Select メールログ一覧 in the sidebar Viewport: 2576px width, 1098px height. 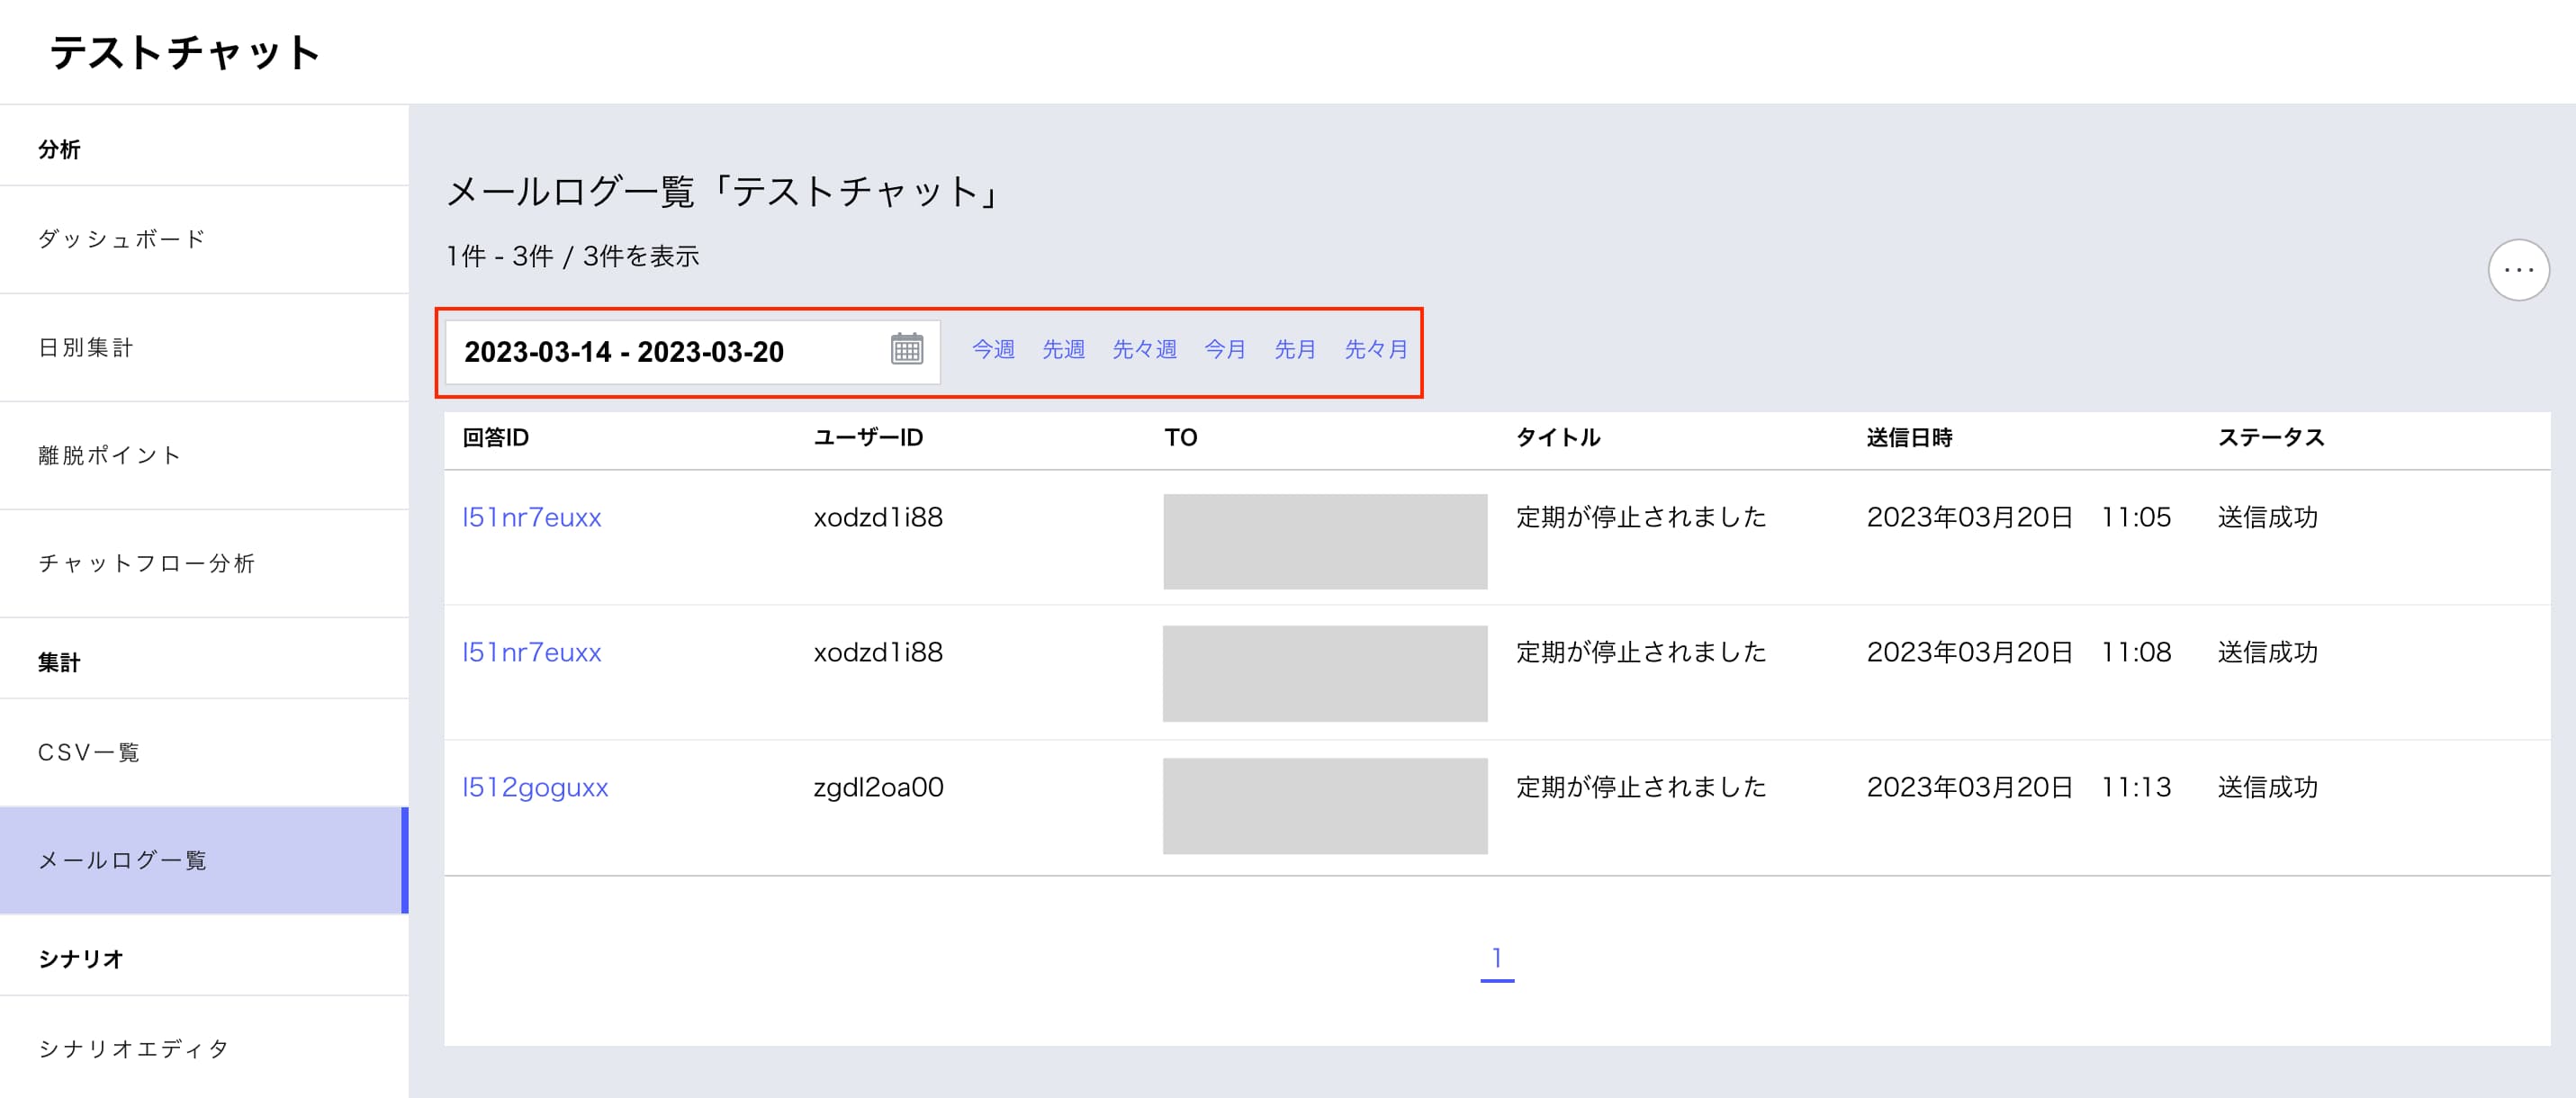(x=204, y=860)
